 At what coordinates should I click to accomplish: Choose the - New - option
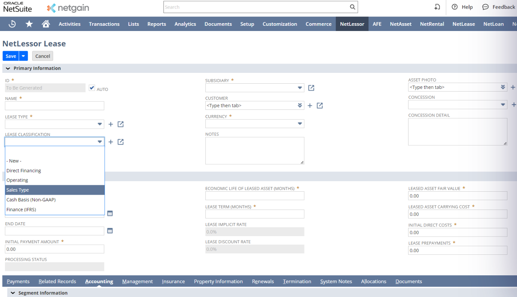[55, 161]
